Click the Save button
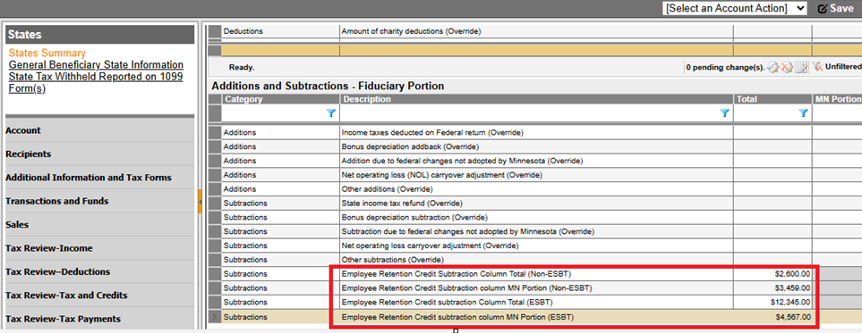The image size is (862, 333). pyautogui.click(x=837, y=8)
